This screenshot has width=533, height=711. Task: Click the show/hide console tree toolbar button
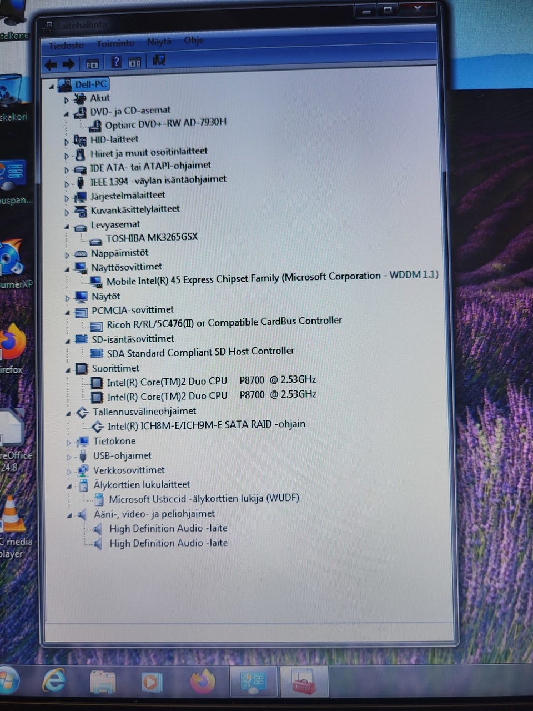coord(92,64)
